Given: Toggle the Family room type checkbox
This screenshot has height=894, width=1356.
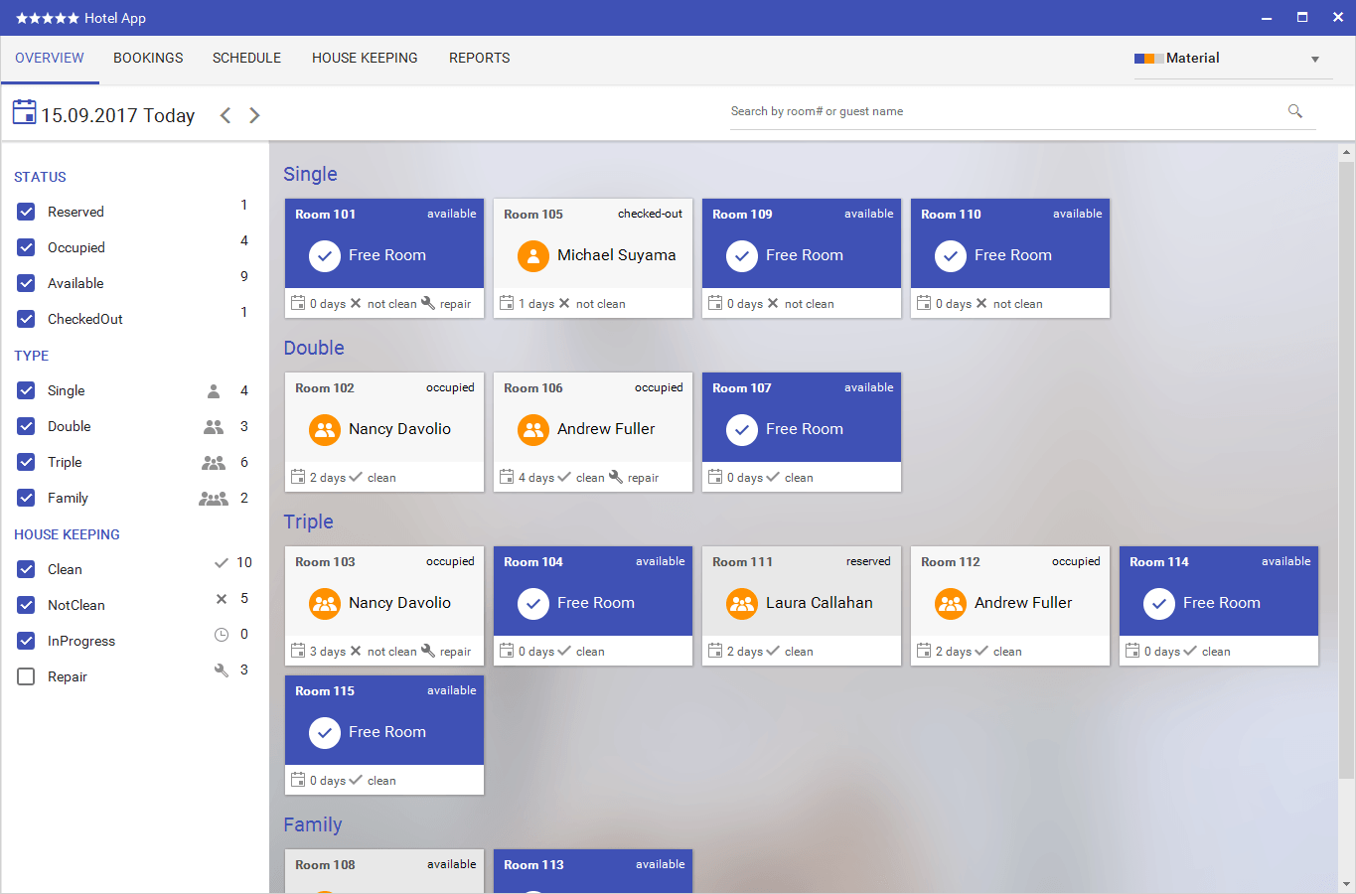Looking at the screenshot, I should pyautogui.click(x=27, y=498).
